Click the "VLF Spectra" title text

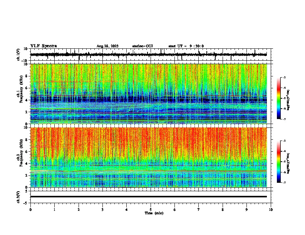tap(44, 46)
